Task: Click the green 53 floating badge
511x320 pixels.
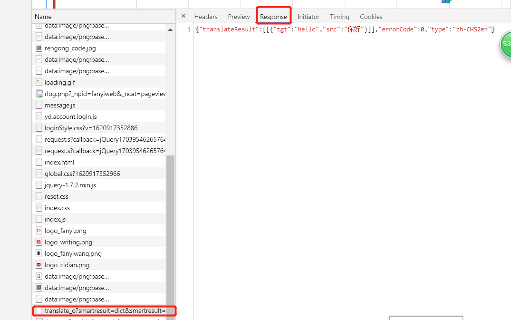Action: 506,44
